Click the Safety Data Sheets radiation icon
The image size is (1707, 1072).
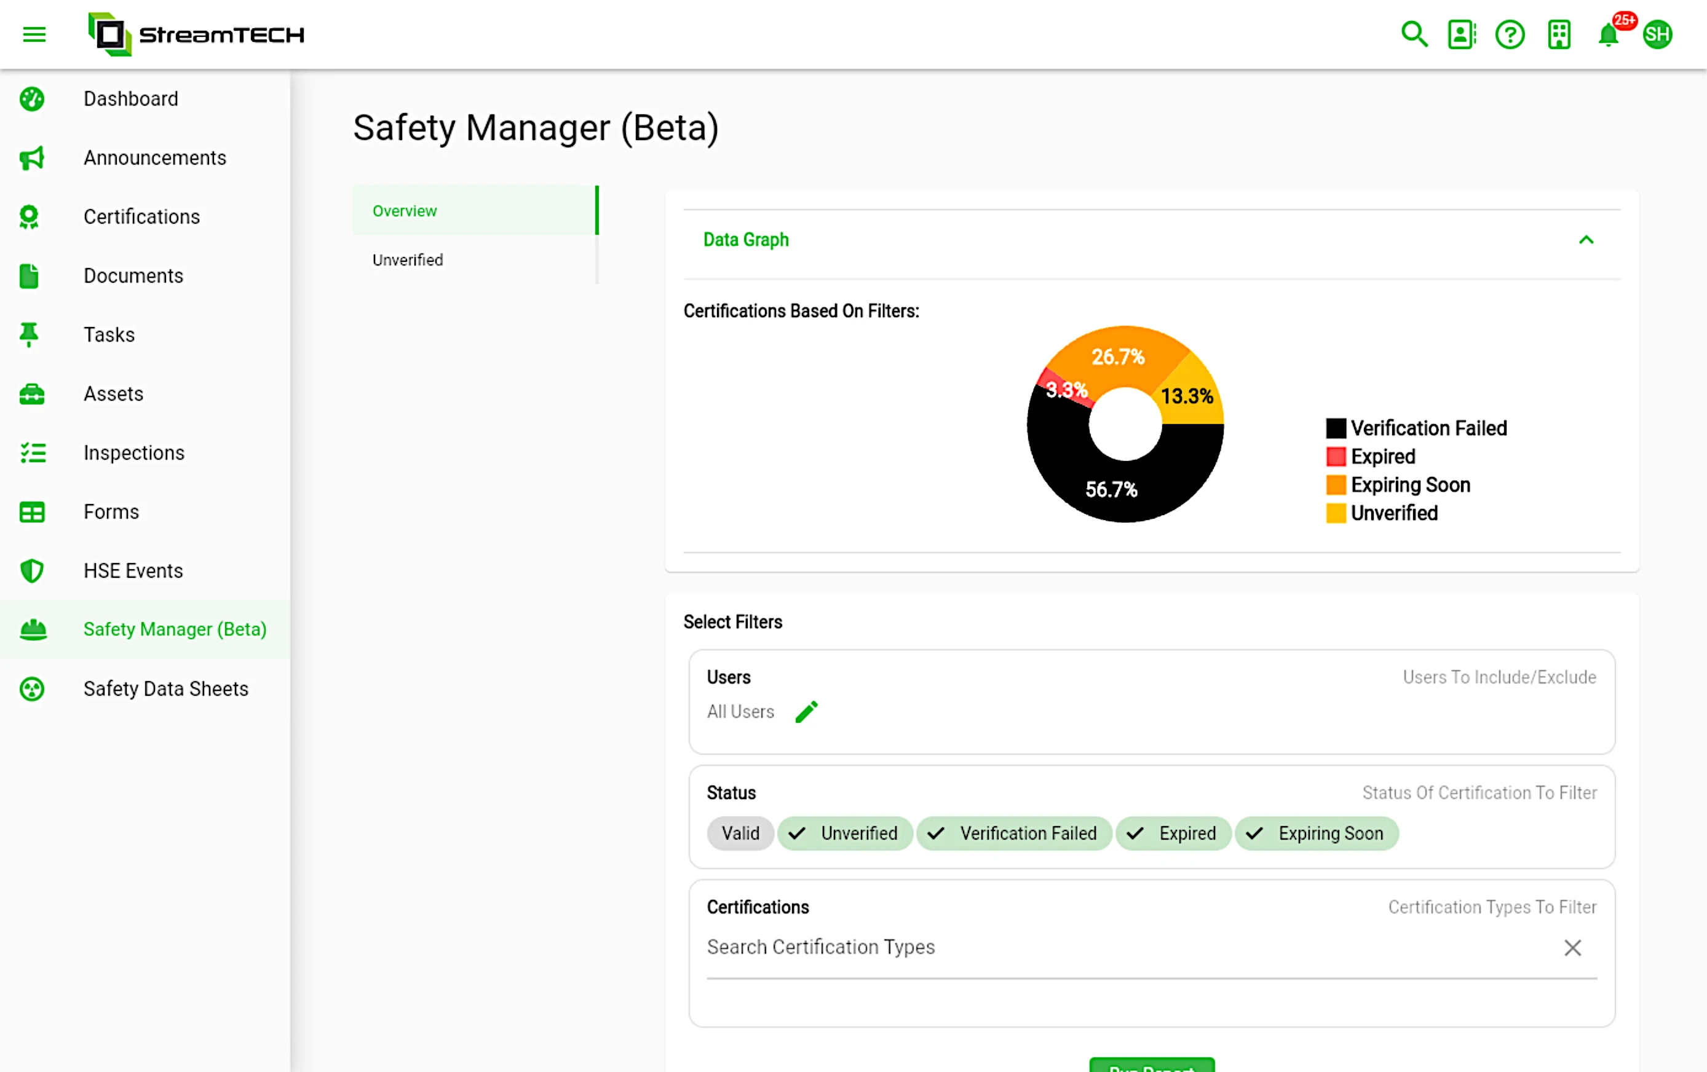32,688
